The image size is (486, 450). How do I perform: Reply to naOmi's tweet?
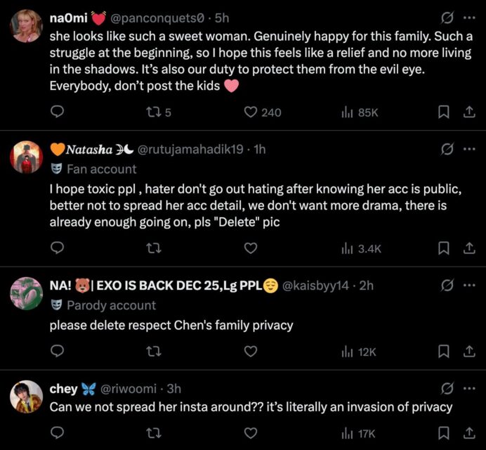point(58,112)
